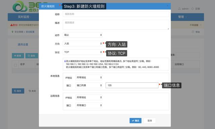
Task: Click the 描述 rule description textarea
Action: 116,25
